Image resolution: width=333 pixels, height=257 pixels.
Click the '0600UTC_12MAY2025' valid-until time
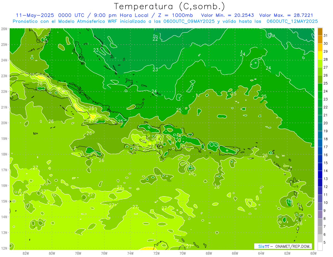pyautogui.click(x=292, y=21)
